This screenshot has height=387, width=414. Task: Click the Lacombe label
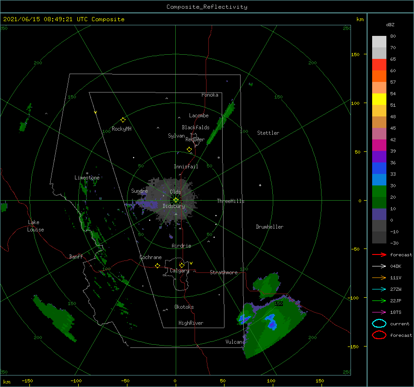(x=199, y=116)
